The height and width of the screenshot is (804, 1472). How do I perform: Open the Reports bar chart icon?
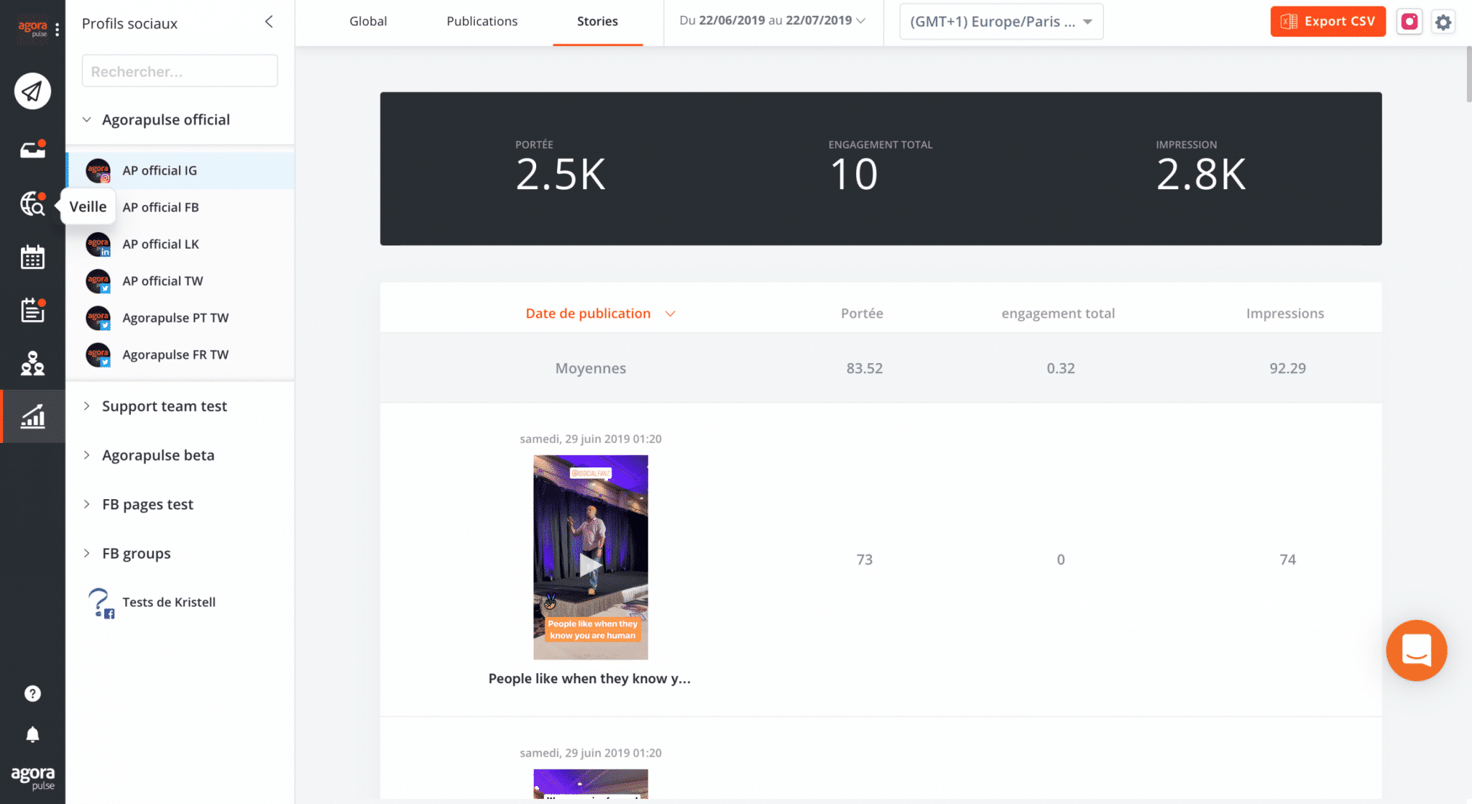pos(32,416)
